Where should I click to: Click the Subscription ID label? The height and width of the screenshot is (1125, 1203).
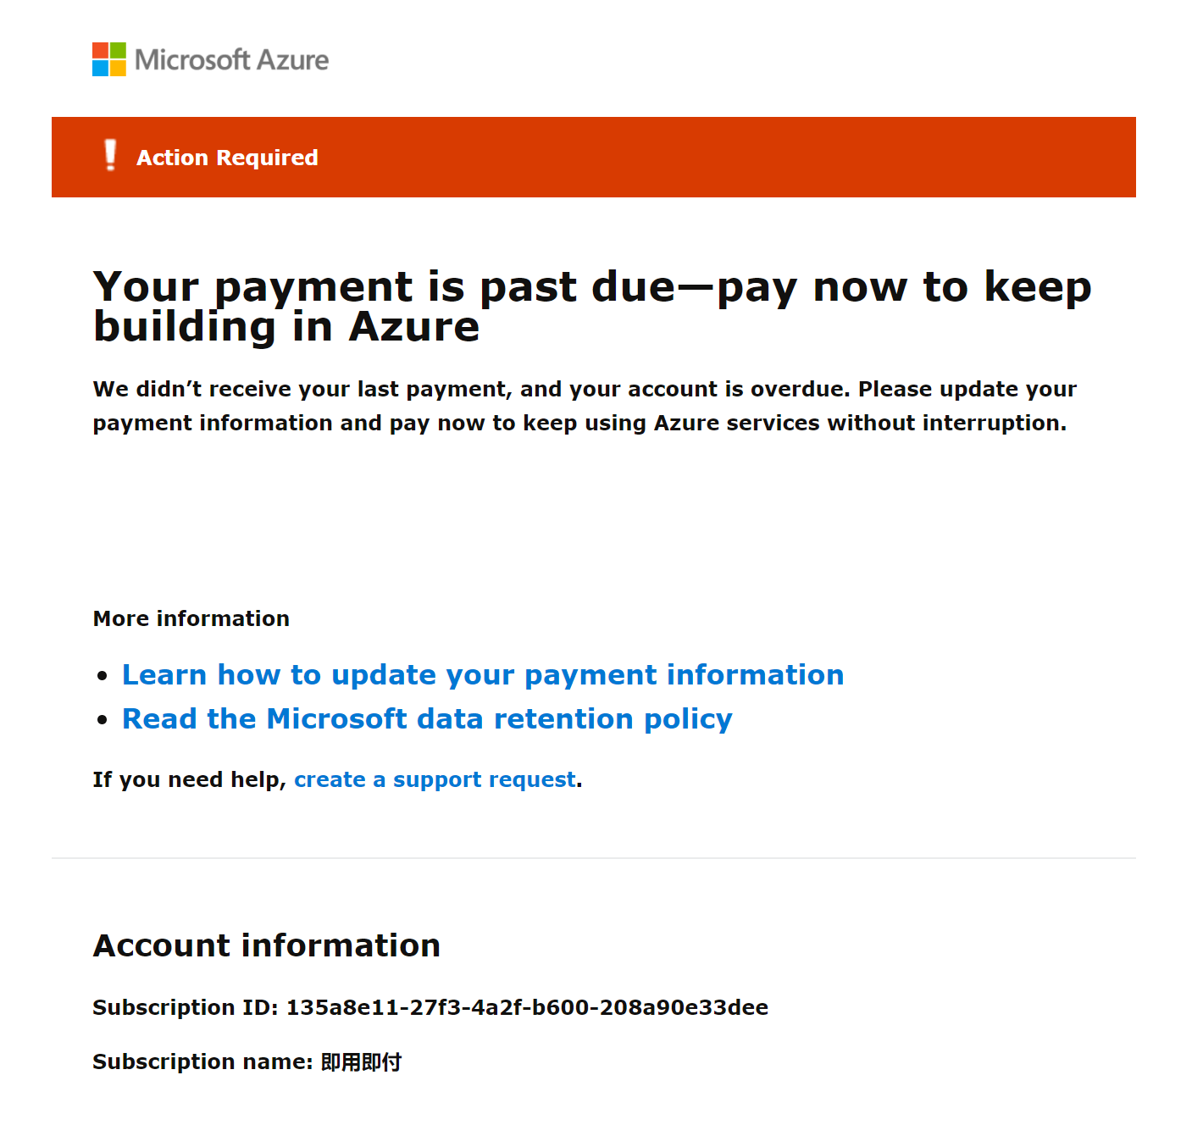(186, 1007)
